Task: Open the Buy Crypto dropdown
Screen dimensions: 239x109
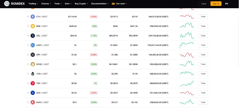Action: (82, 4)
